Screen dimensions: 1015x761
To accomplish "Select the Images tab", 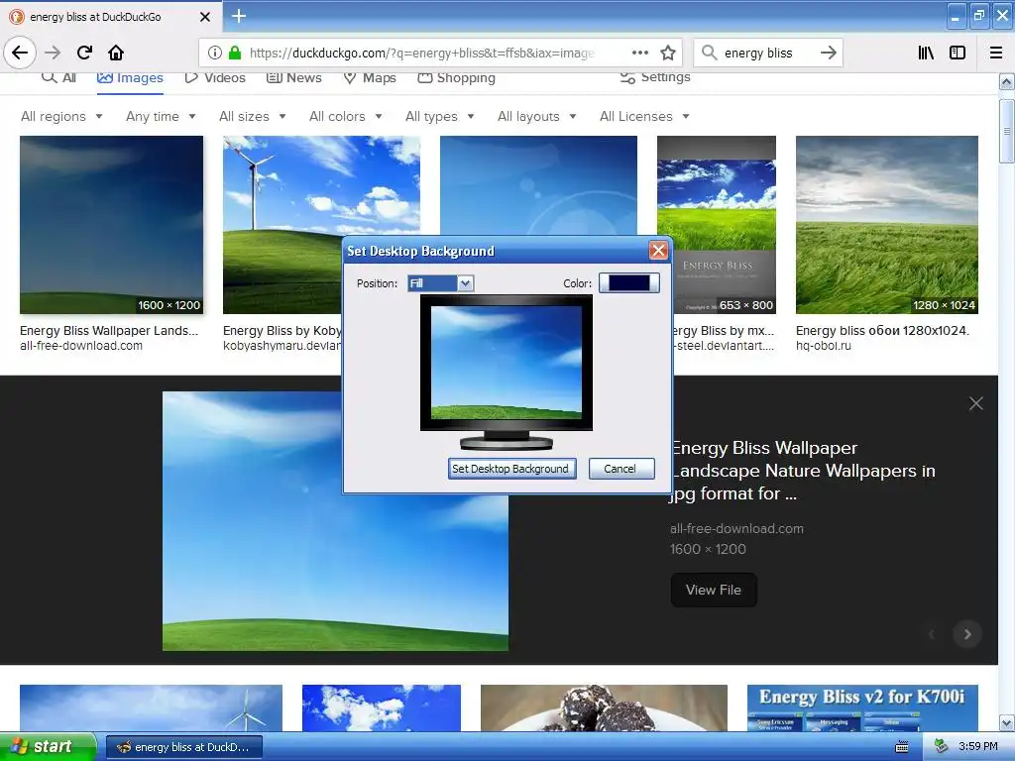I will [130, 78].
